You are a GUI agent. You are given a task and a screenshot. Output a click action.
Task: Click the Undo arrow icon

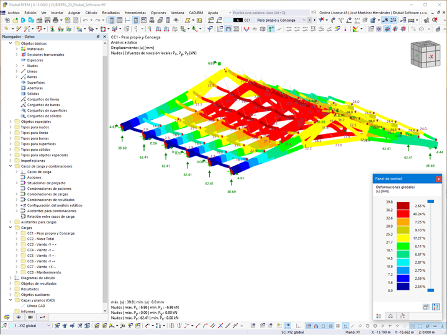pyautogui.click(x=86, y=20)
